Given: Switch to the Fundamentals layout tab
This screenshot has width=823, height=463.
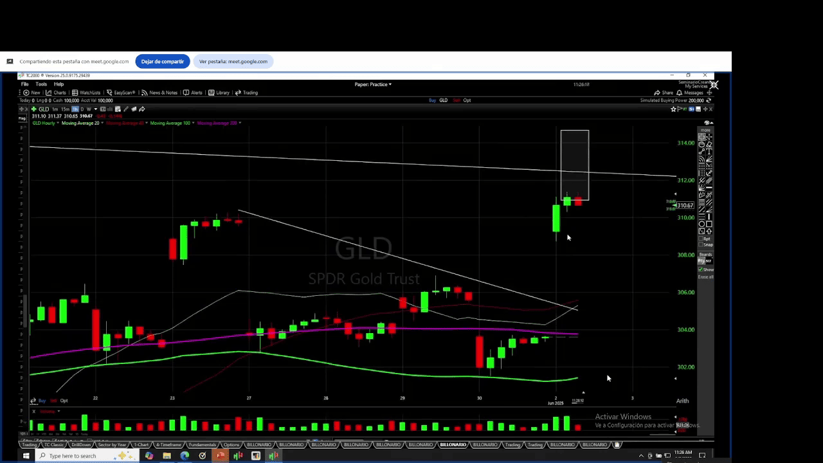Looking at the screenshot, I should point(201,445).
